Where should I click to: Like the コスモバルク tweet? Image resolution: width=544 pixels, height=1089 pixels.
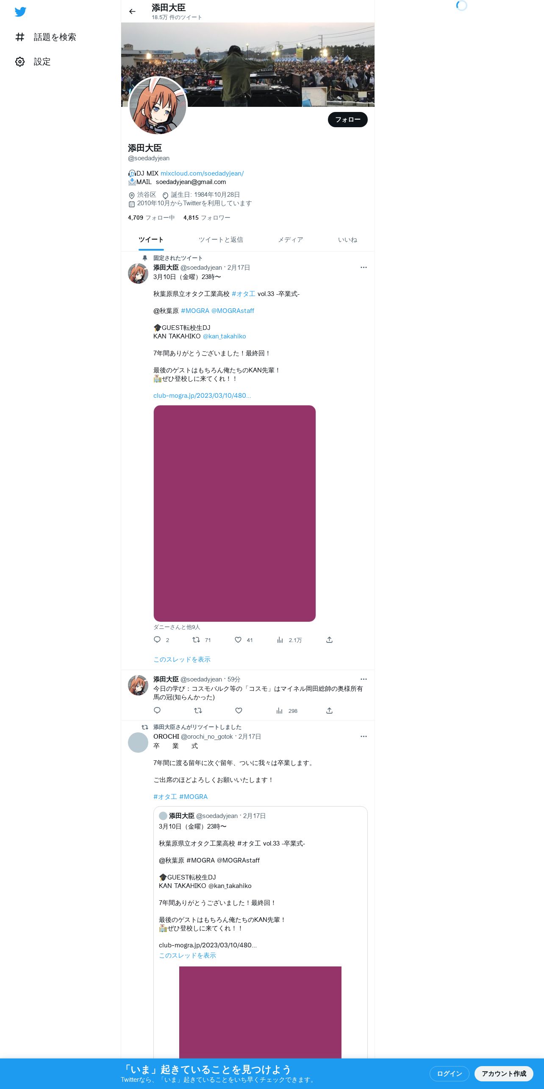(x=239, y=711)
